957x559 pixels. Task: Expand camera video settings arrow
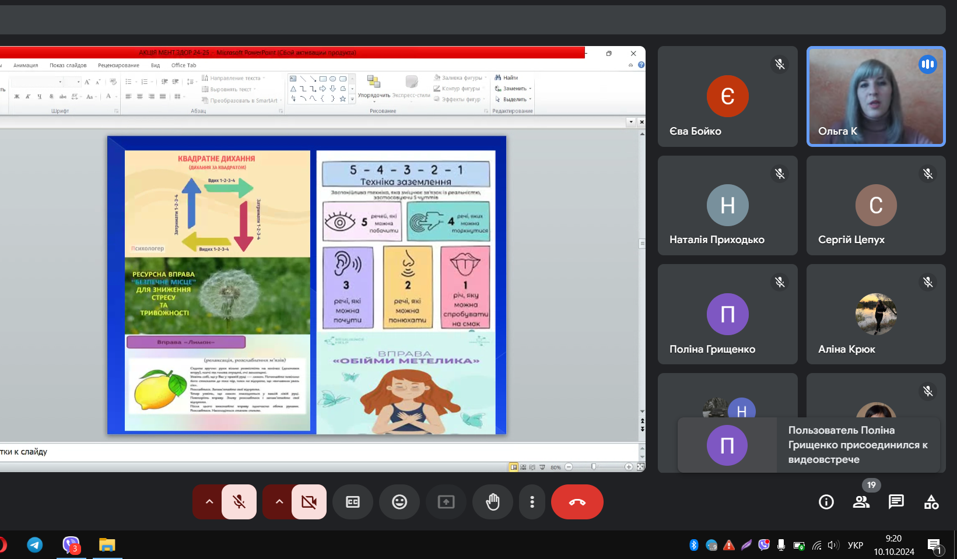(x=279, y=502)
